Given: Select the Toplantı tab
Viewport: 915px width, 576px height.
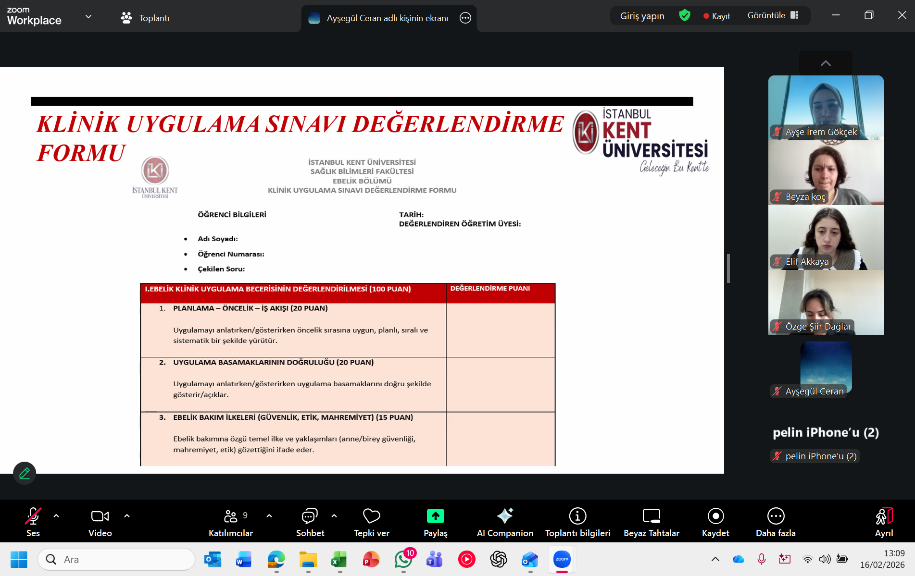Looking at the screenshot, I should (145, 18).
